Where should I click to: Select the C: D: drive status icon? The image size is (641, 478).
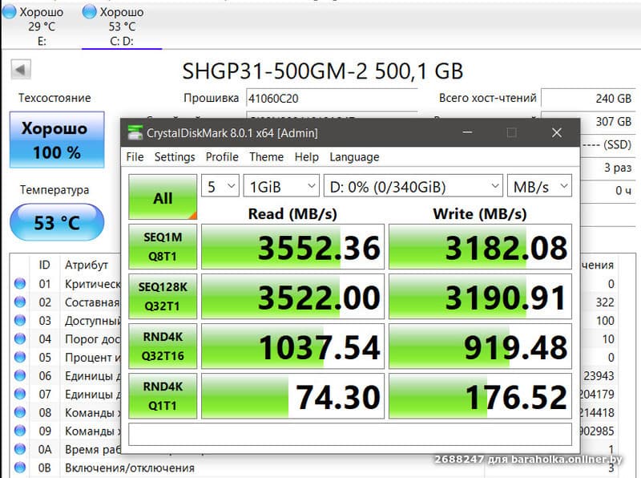click(x=89, y=12)
